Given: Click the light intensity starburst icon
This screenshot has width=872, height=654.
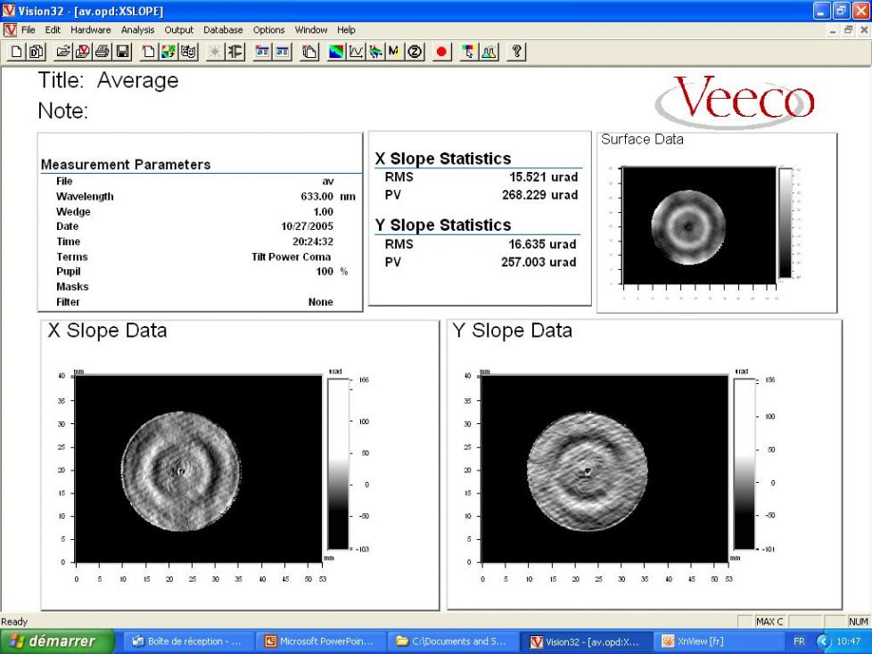Looking at the screenshot, I should [x=214, y=52].
